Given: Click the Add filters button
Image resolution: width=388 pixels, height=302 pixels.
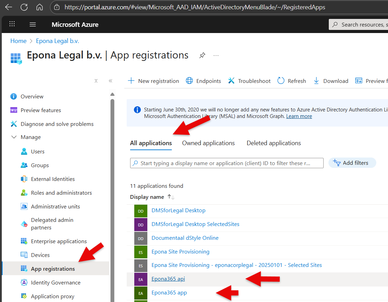Looking at the screenshot, I should pos(352,163).
